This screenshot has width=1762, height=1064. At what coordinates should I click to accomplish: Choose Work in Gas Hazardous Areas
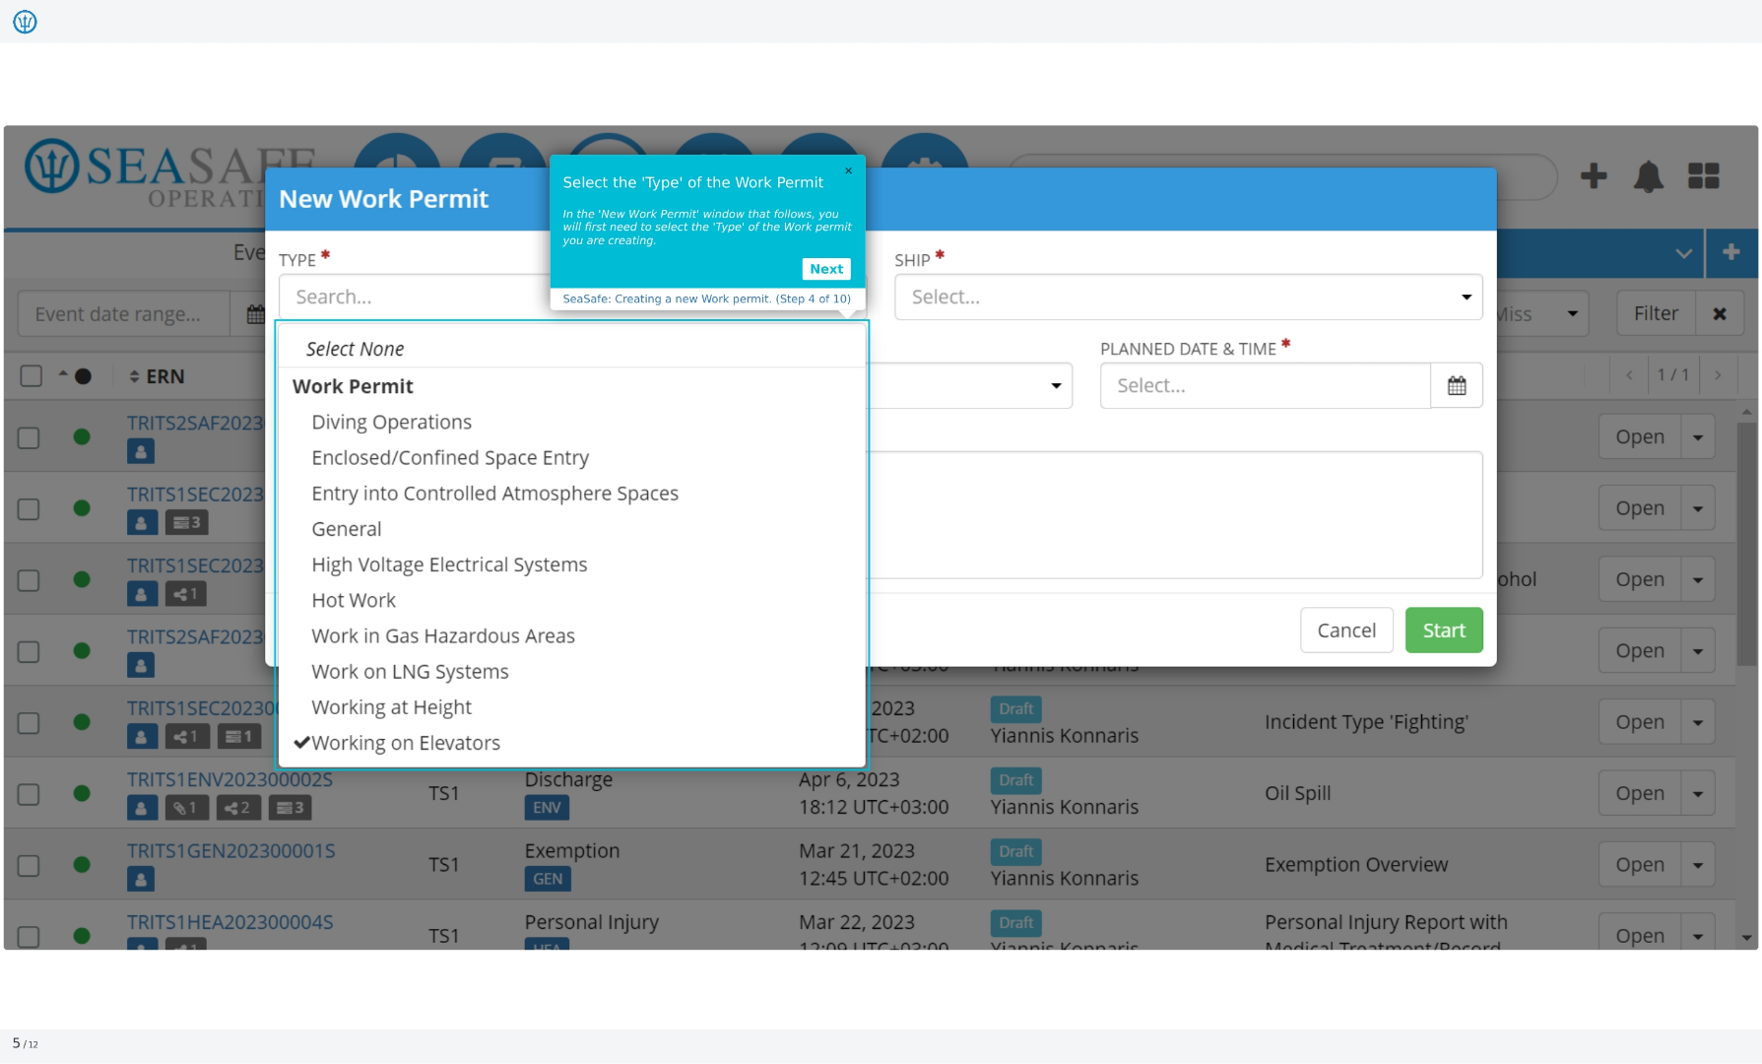443,635
